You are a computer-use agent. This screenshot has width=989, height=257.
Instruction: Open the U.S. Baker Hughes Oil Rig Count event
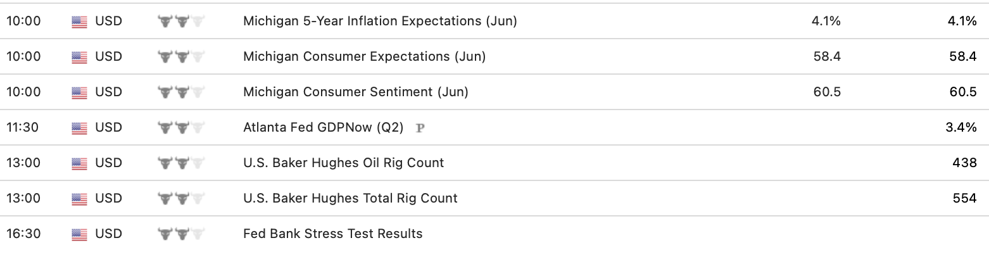click(x=343, y=163)
